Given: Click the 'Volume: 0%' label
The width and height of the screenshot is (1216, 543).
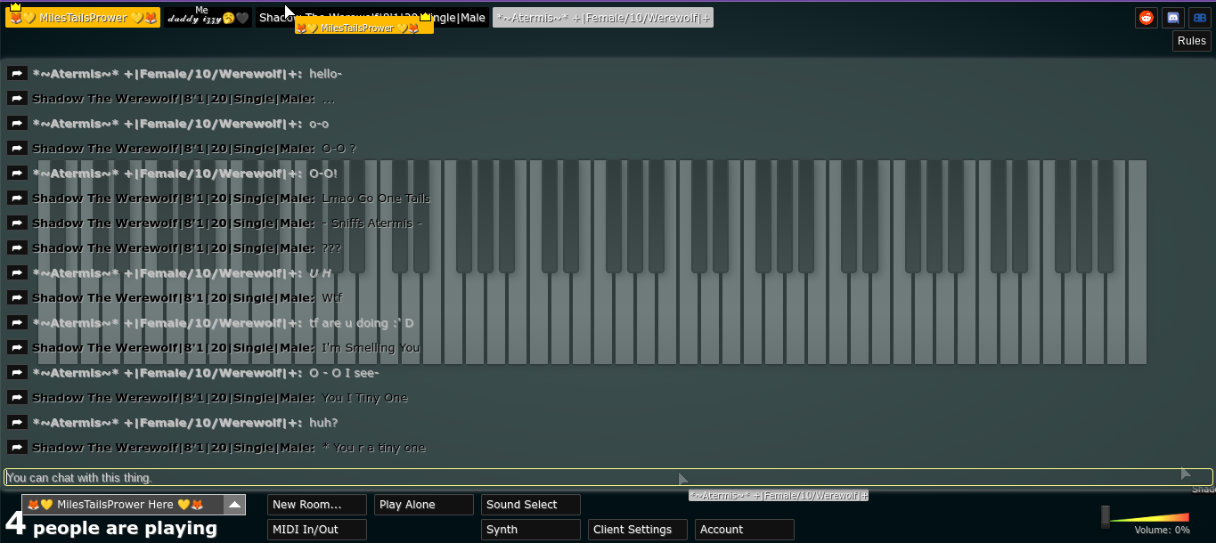Looking at the screenshot, I should click(1162, 531).
